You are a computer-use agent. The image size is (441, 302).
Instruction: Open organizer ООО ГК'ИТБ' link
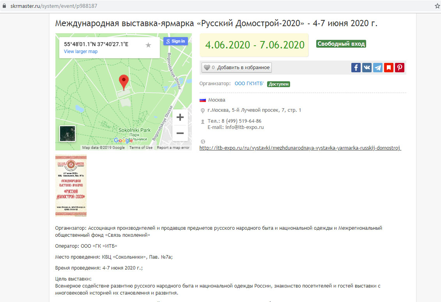coord(249,84)
